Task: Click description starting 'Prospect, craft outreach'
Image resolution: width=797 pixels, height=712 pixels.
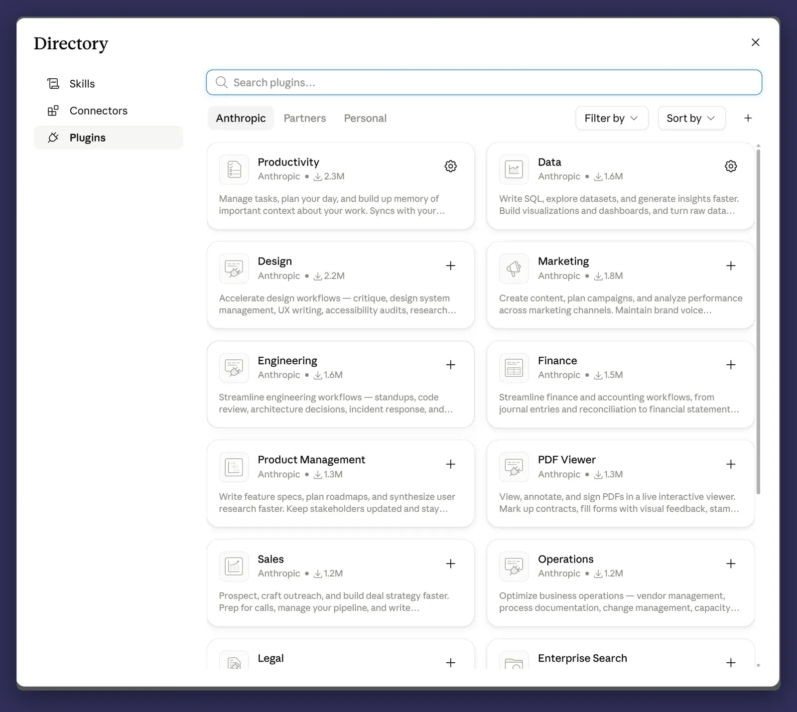Action: click(334, 602)
